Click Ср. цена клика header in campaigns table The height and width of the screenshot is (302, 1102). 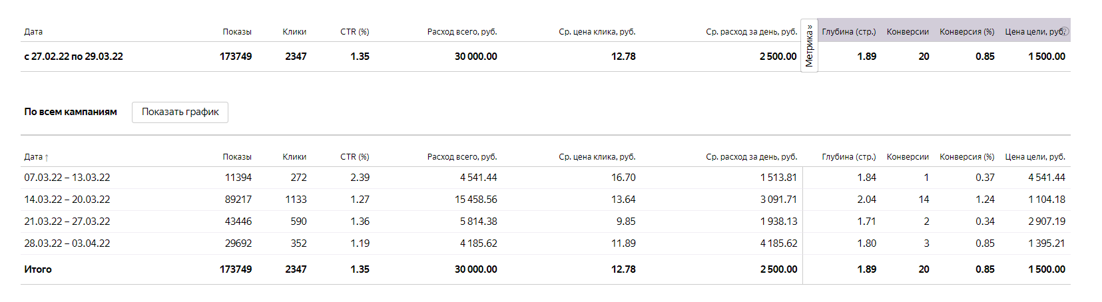[x=597, y=157]
